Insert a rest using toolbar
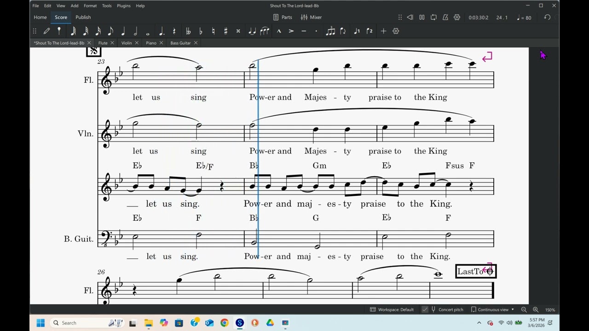Viewport: 589px width, 331px height. click(x=174, y=31)
